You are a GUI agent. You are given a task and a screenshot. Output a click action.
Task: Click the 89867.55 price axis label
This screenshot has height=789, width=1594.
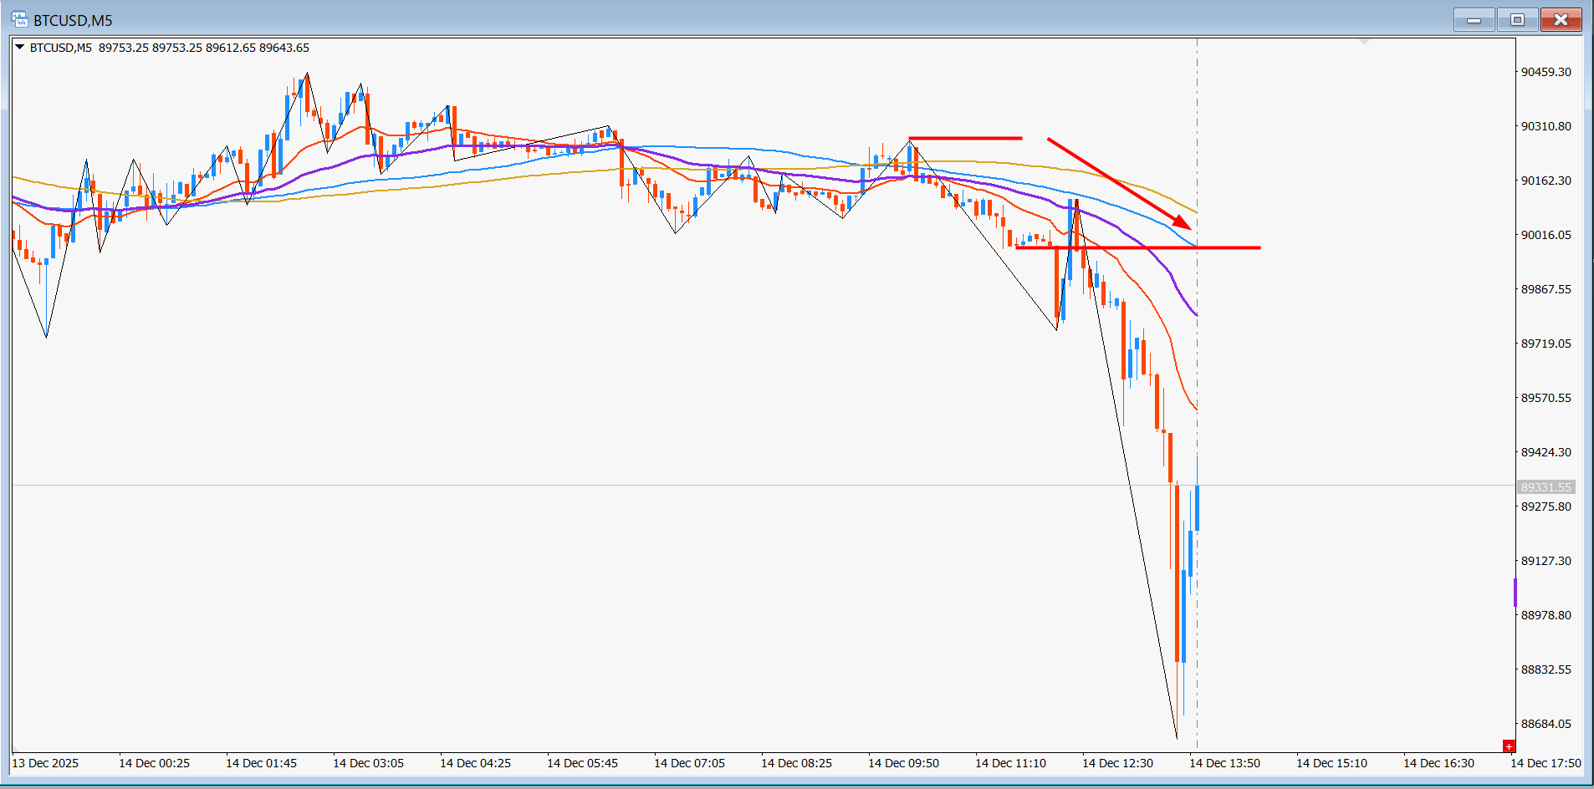tap(1545, 289)
